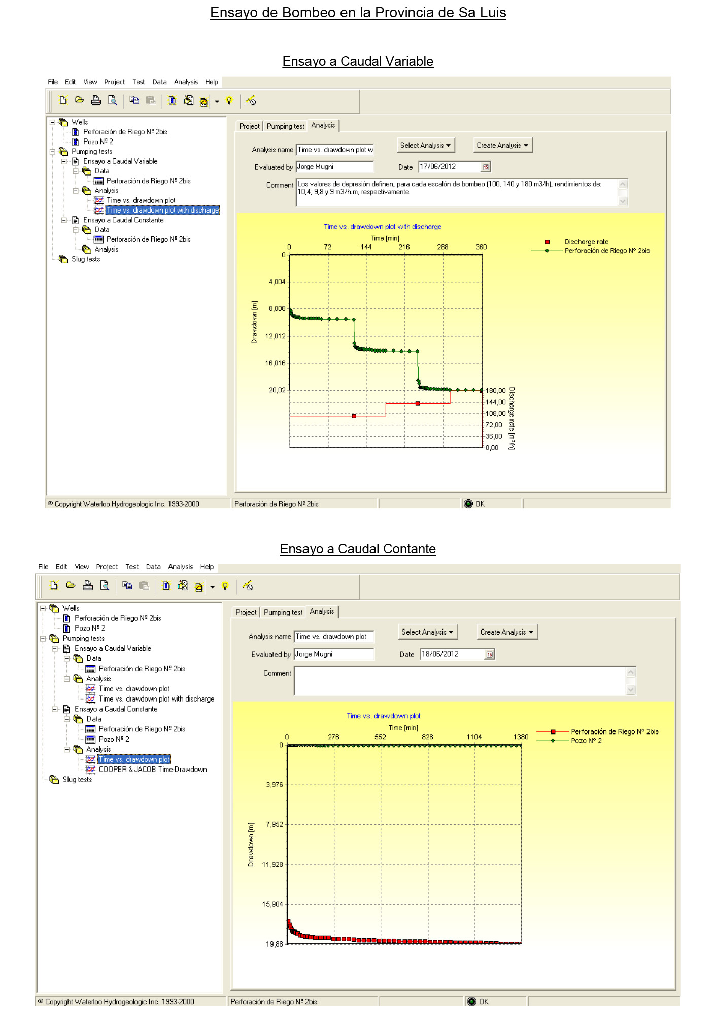Screen dimensions: 716x1014
Task: Click calendar icon beside date 18/06/2012
Action: (x=490, y=655)
